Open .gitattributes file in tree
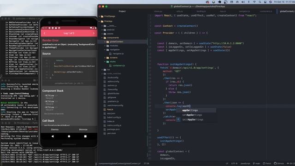 [x=113, y=94]
